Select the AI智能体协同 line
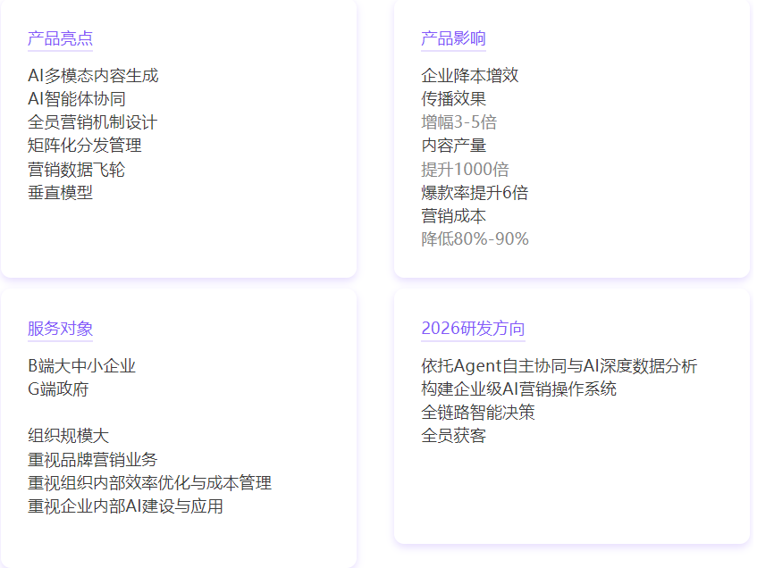 pyautogui.click(x=77, y=99)
